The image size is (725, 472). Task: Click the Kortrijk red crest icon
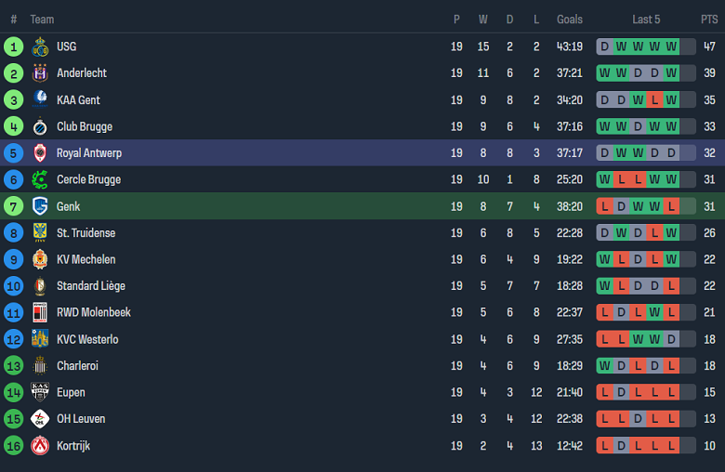[40, 446]
